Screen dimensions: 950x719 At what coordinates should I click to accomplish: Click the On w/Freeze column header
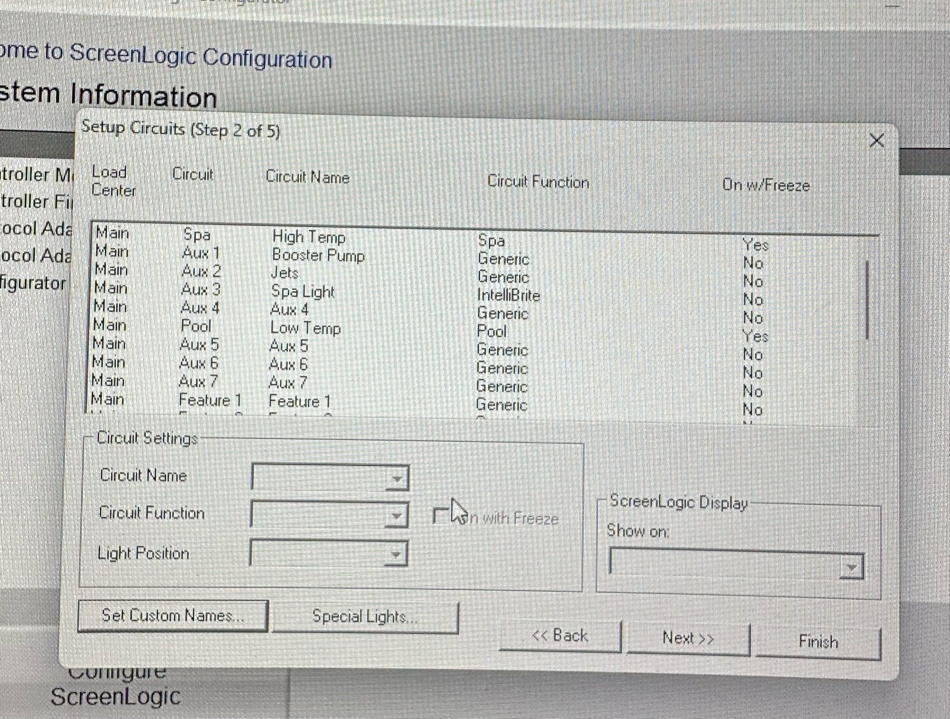click(x=766, y=185)
